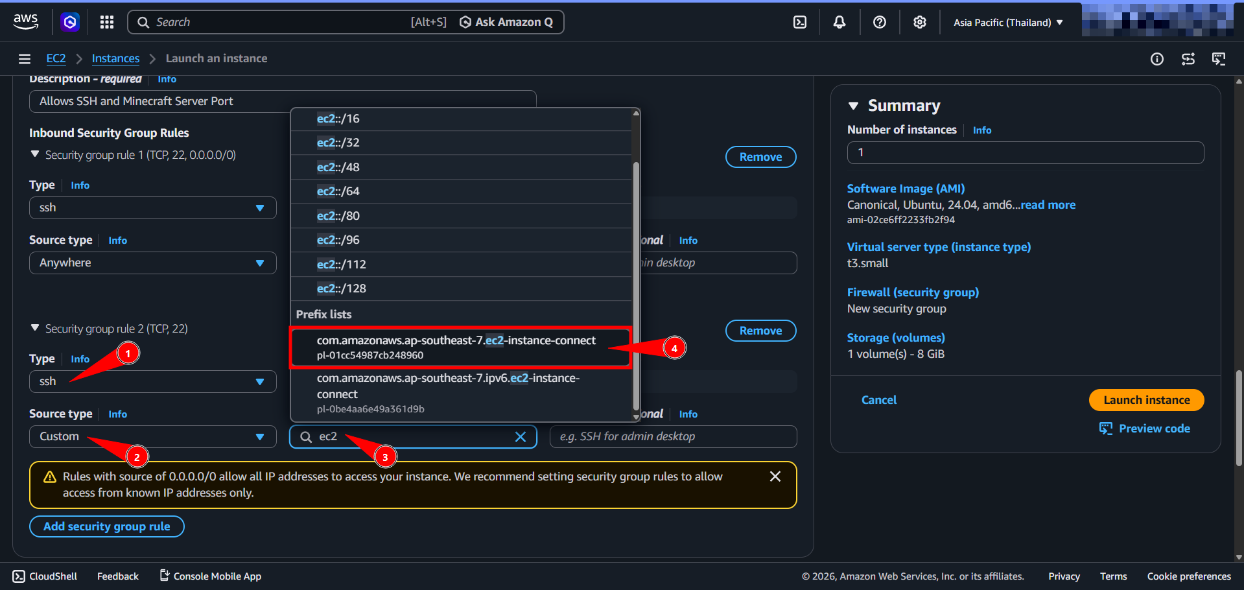Open the preferences sliders icon at top right
The width and height of the screenshot is (1244, 590).
point(1188,59)
